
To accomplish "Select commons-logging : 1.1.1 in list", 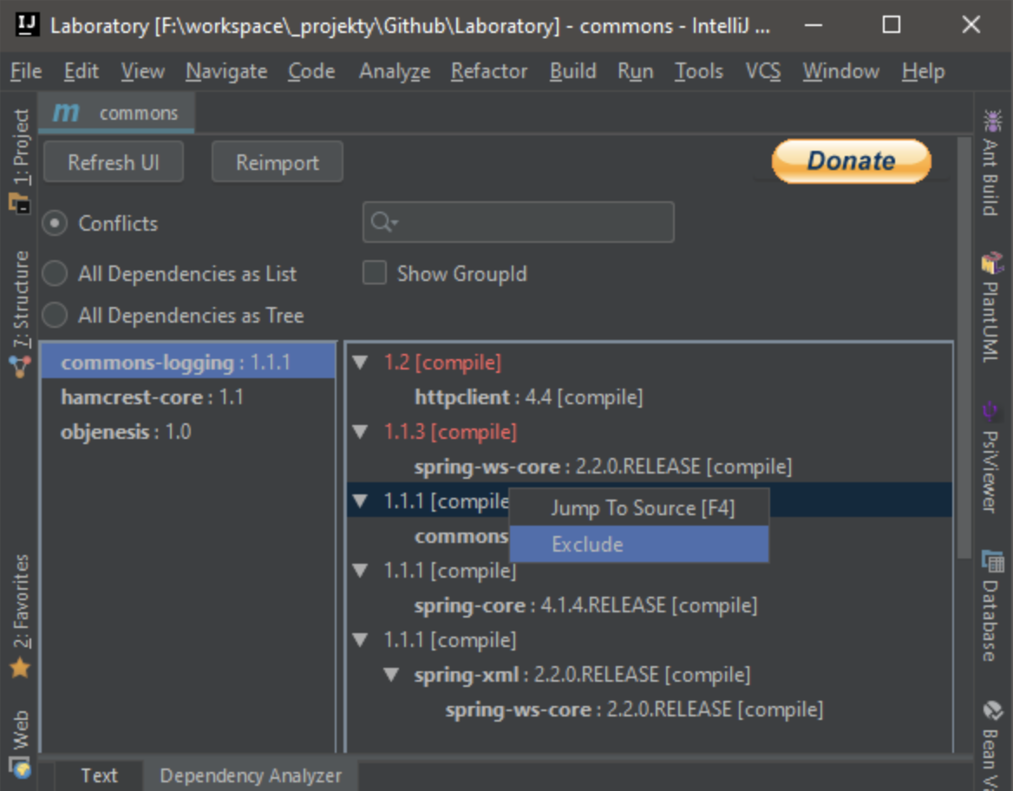I will (x=188, y=363).
